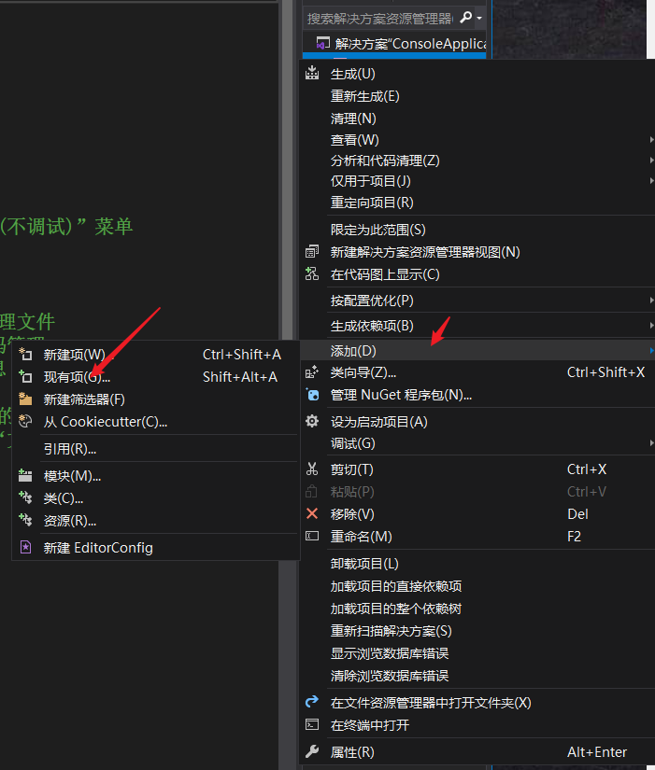Expand the 仅用于项目(J) submenu arrow

[651, 181]
